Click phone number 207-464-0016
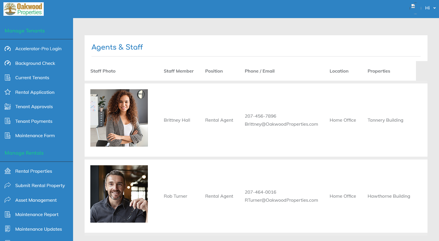Screen dimensions: 439x241 click(x=260, y=192)
